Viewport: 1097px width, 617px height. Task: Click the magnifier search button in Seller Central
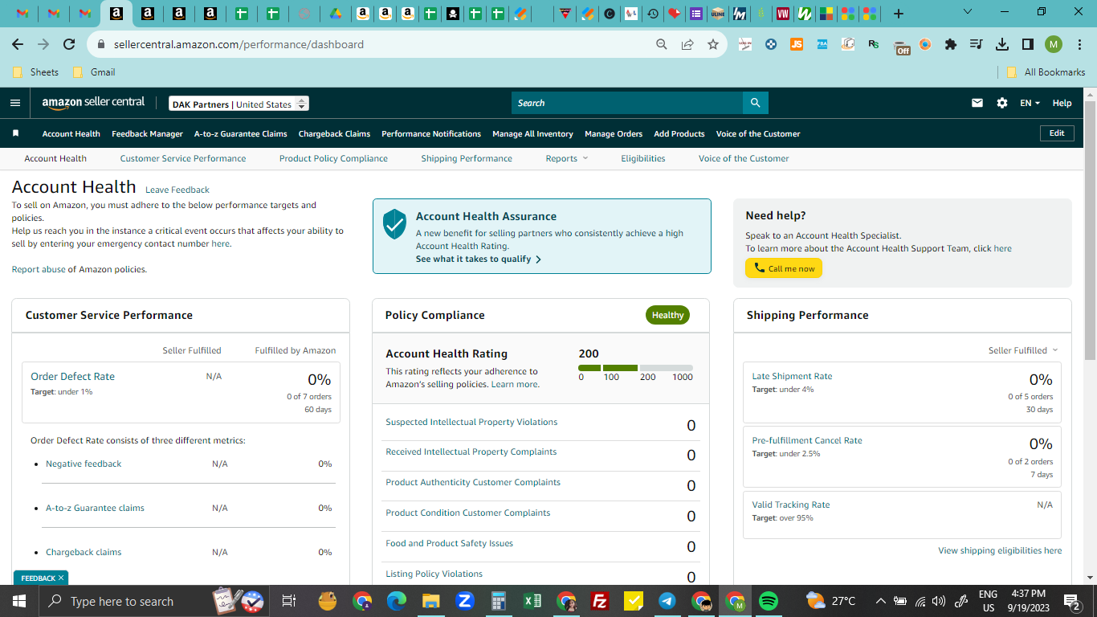(755, 103)
